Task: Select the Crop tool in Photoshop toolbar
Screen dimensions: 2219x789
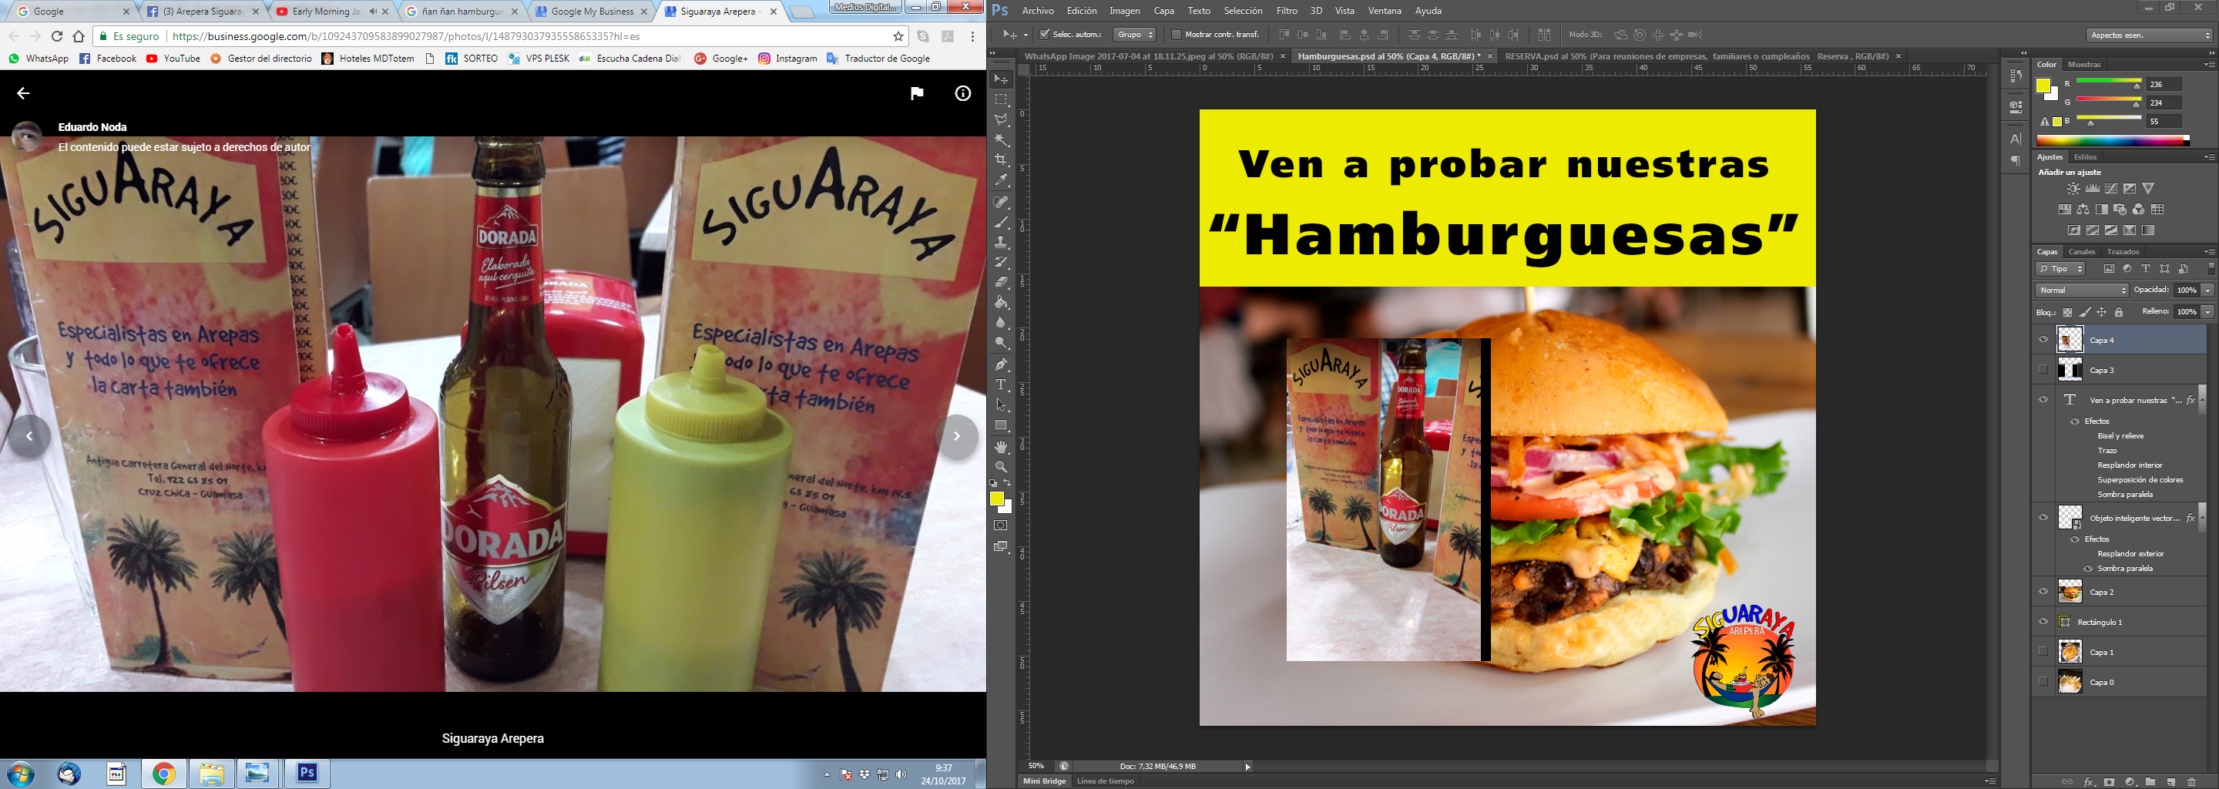Action: coord(1001,160)
